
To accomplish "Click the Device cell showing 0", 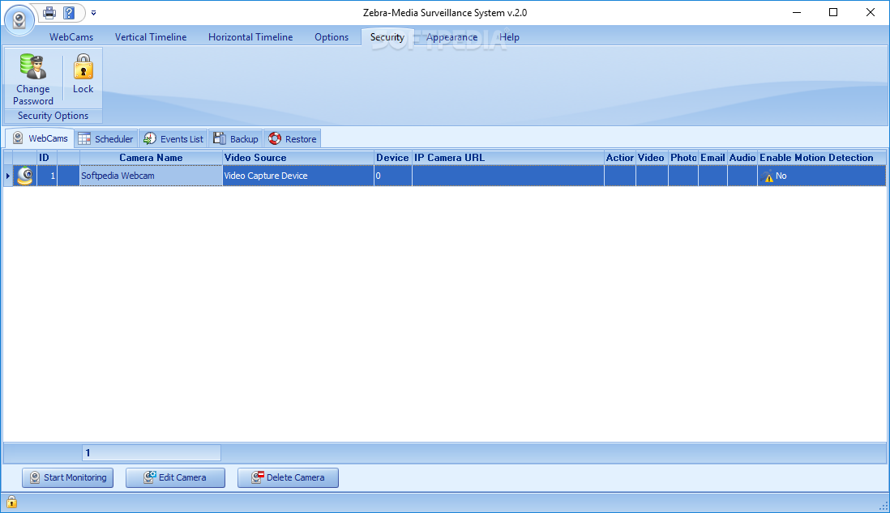I will pyautogui.click(x=393, y=176).
